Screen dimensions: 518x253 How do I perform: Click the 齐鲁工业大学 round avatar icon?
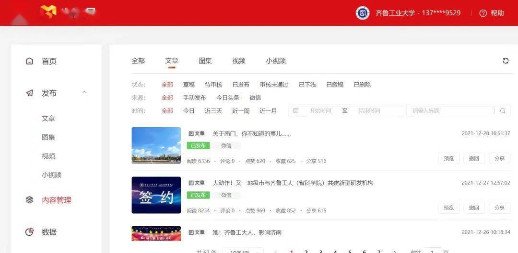(x=363, y=13)
